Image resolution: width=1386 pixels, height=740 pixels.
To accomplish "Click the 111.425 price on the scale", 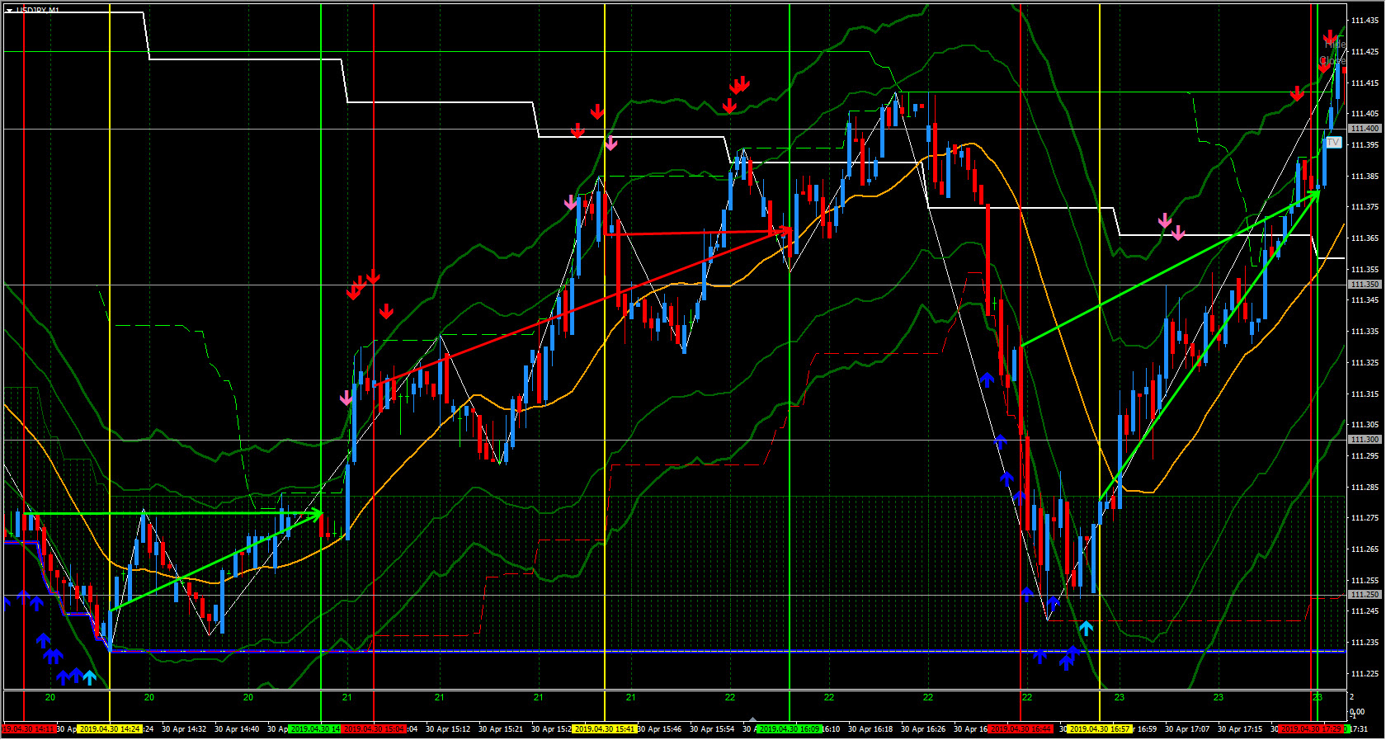I will coord(1365,52).
